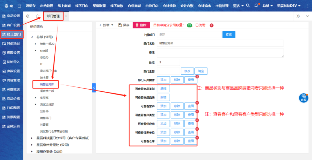Select 技术部 in the organization tree

click(44, 78)
